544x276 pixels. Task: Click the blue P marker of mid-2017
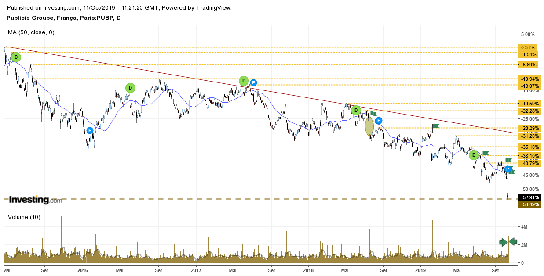pos(253,82)
